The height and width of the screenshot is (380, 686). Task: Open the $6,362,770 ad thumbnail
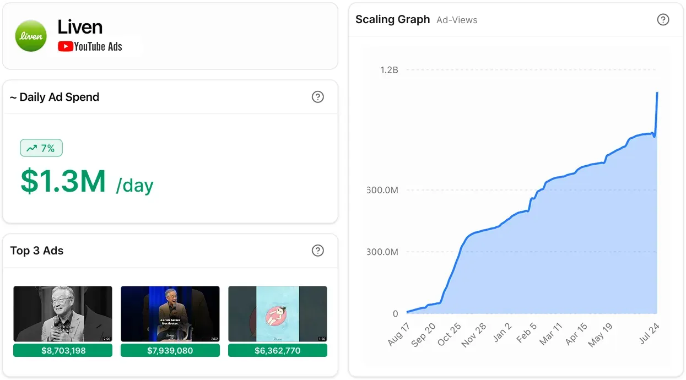click(278, 314)
